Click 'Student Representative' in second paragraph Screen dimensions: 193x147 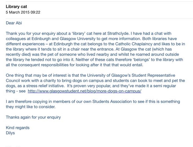tap(153, 75)
